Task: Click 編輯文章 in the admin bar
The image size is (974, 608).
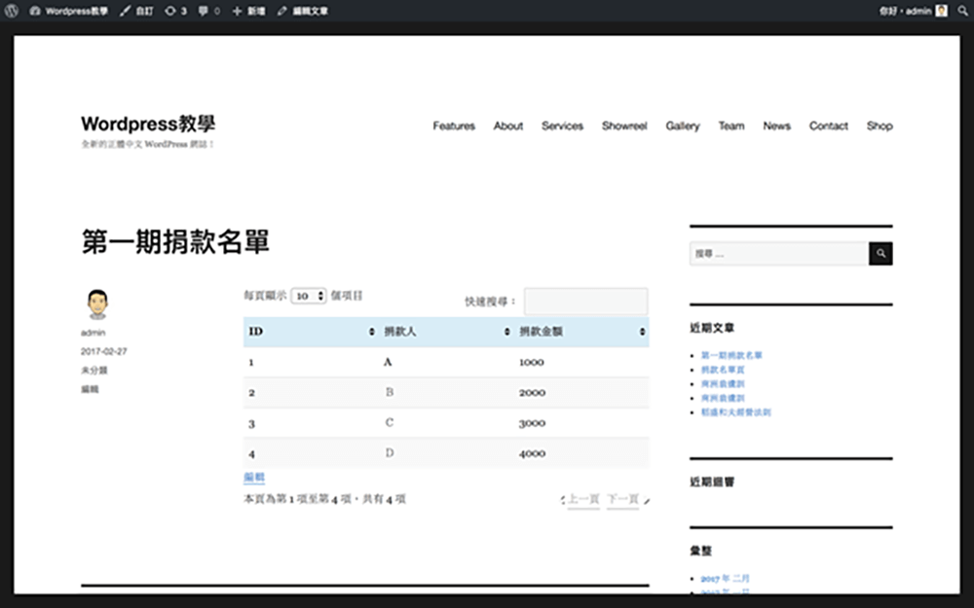Action: [x=303, y=11]
